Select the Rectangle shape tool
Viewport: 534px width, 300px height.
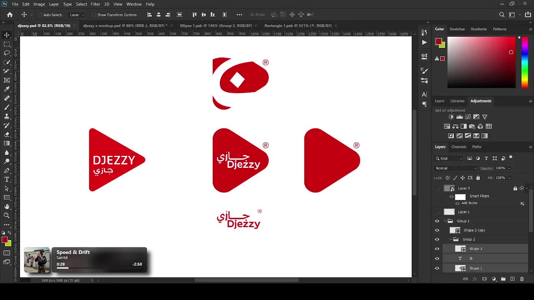click(x=7, y=197)
